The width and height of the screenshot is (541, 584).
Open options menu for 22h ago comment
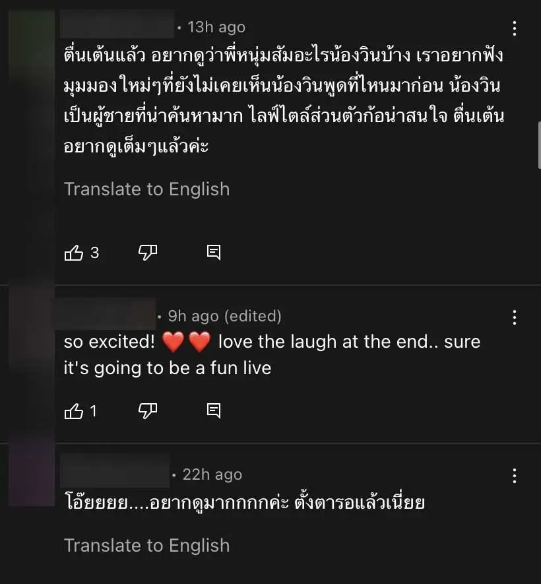coord(515,476)
